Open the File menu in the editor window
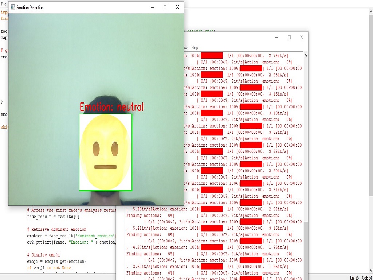Screen dimensions: 373x280 tap(4, 4)
